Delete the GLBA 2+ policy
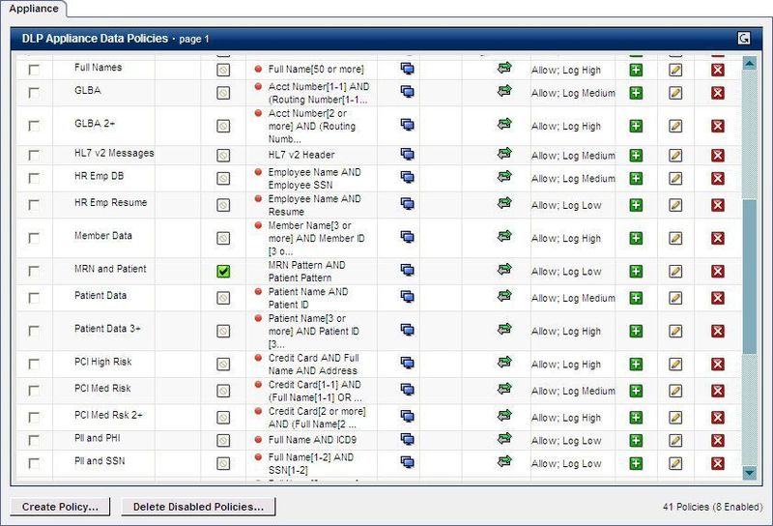This screenshot has height=526, width=773. coord(718,126)
